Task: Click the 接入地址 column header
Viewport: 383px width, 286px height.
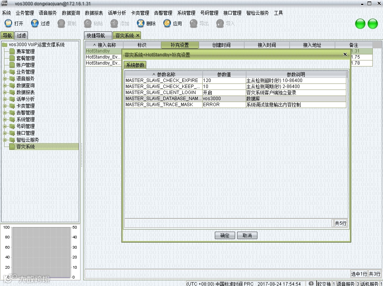Action: (312, 45)
